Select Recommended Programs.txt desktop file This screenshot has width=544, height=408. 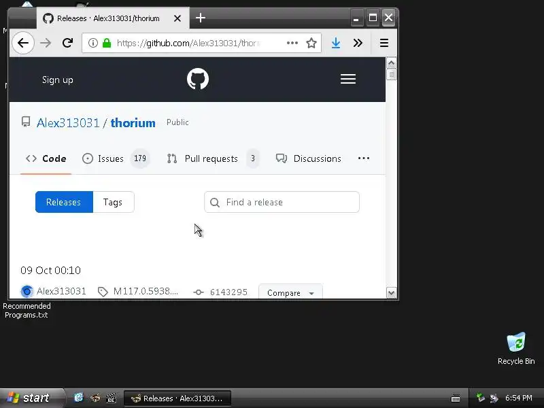pos(27,311)
